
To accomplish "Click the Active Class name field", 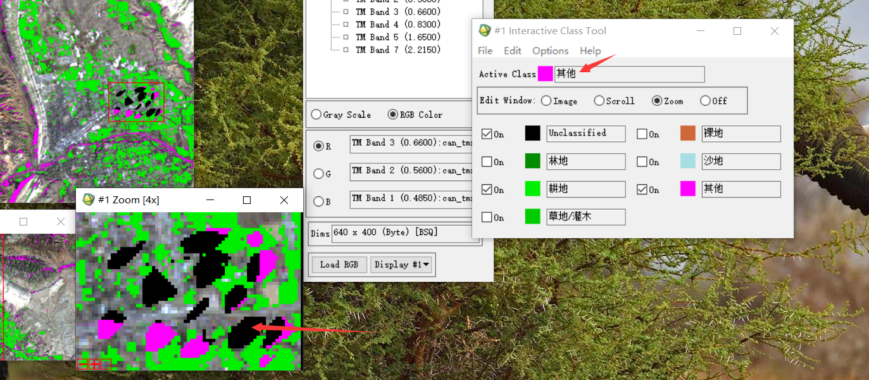I will coord(630,74).
